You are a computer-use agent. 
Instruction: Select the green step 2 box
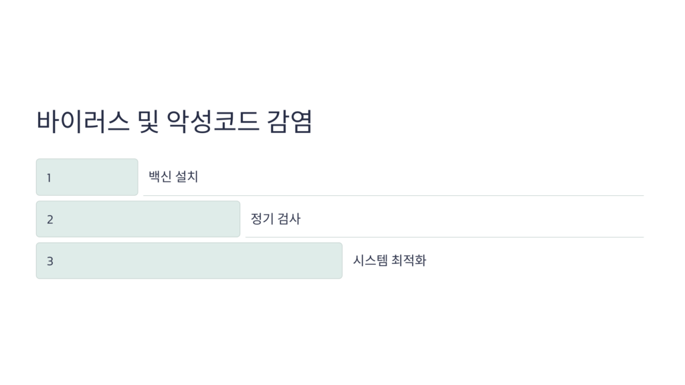(138, 219)
